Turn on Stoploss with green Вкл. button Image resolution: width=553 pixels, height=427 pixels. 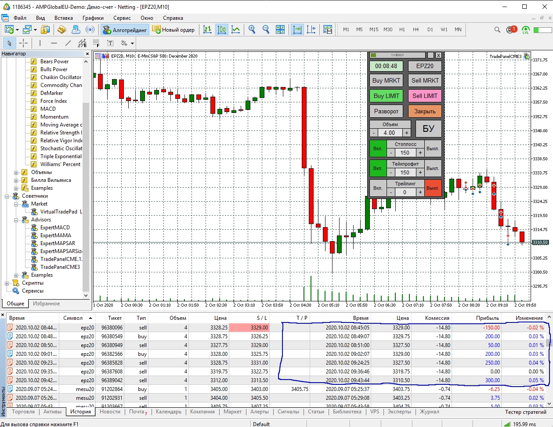[378, 148]
